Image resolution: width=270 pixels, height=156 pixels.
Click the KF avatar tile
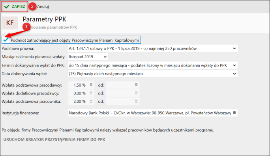(10, 23)
